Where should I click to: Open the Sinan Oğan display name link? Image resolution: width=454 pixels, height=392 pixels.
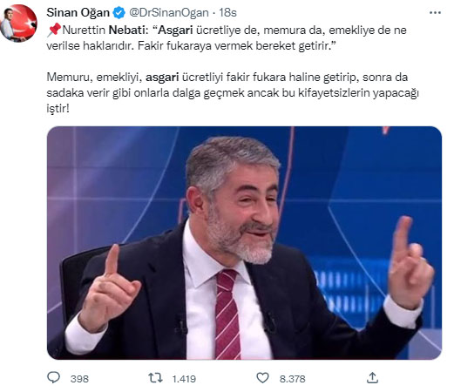point(78,13)
